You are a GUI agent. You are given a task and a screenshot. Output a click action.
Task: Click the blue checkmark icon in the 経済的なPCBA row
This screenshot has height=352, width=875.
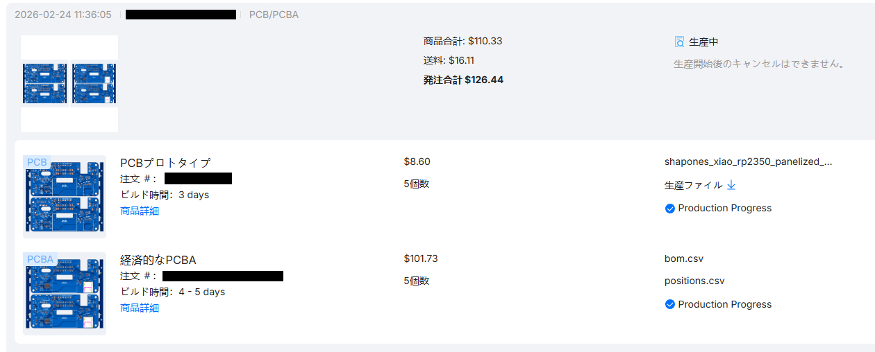coord(670,305)
